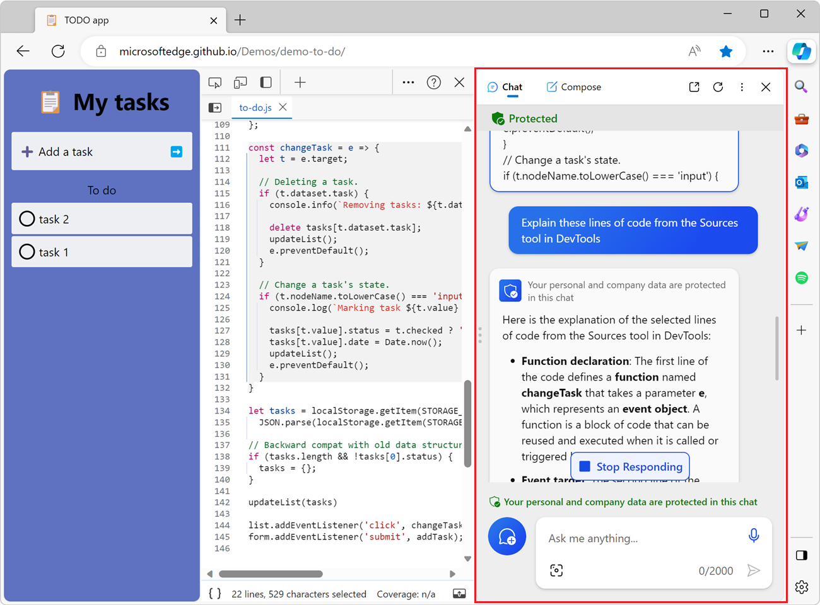Screen dimensions: 820x605
Task: Select the inspect element tool in DevTools
Action: click(x=215, y=82)
